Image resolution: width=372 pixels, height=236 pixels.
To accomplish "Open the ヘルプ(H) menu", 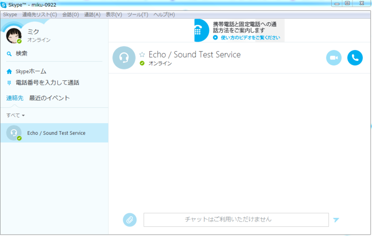I will click(x=164, y=14).
